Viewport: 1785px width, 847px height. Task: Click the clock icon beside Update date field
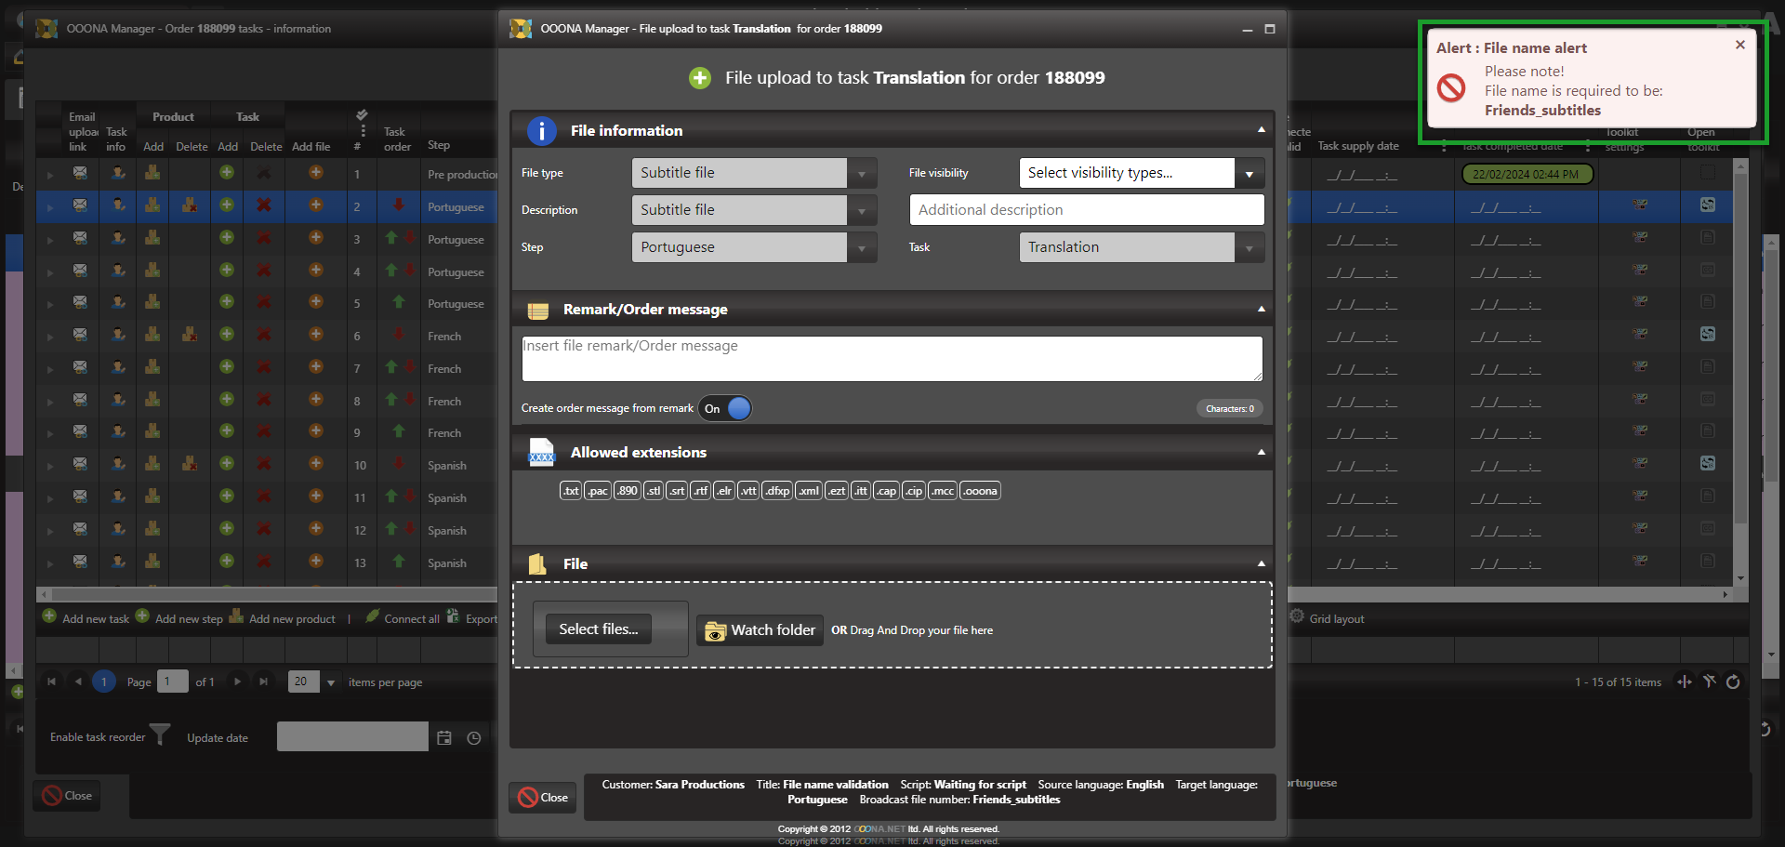point(474,738)
